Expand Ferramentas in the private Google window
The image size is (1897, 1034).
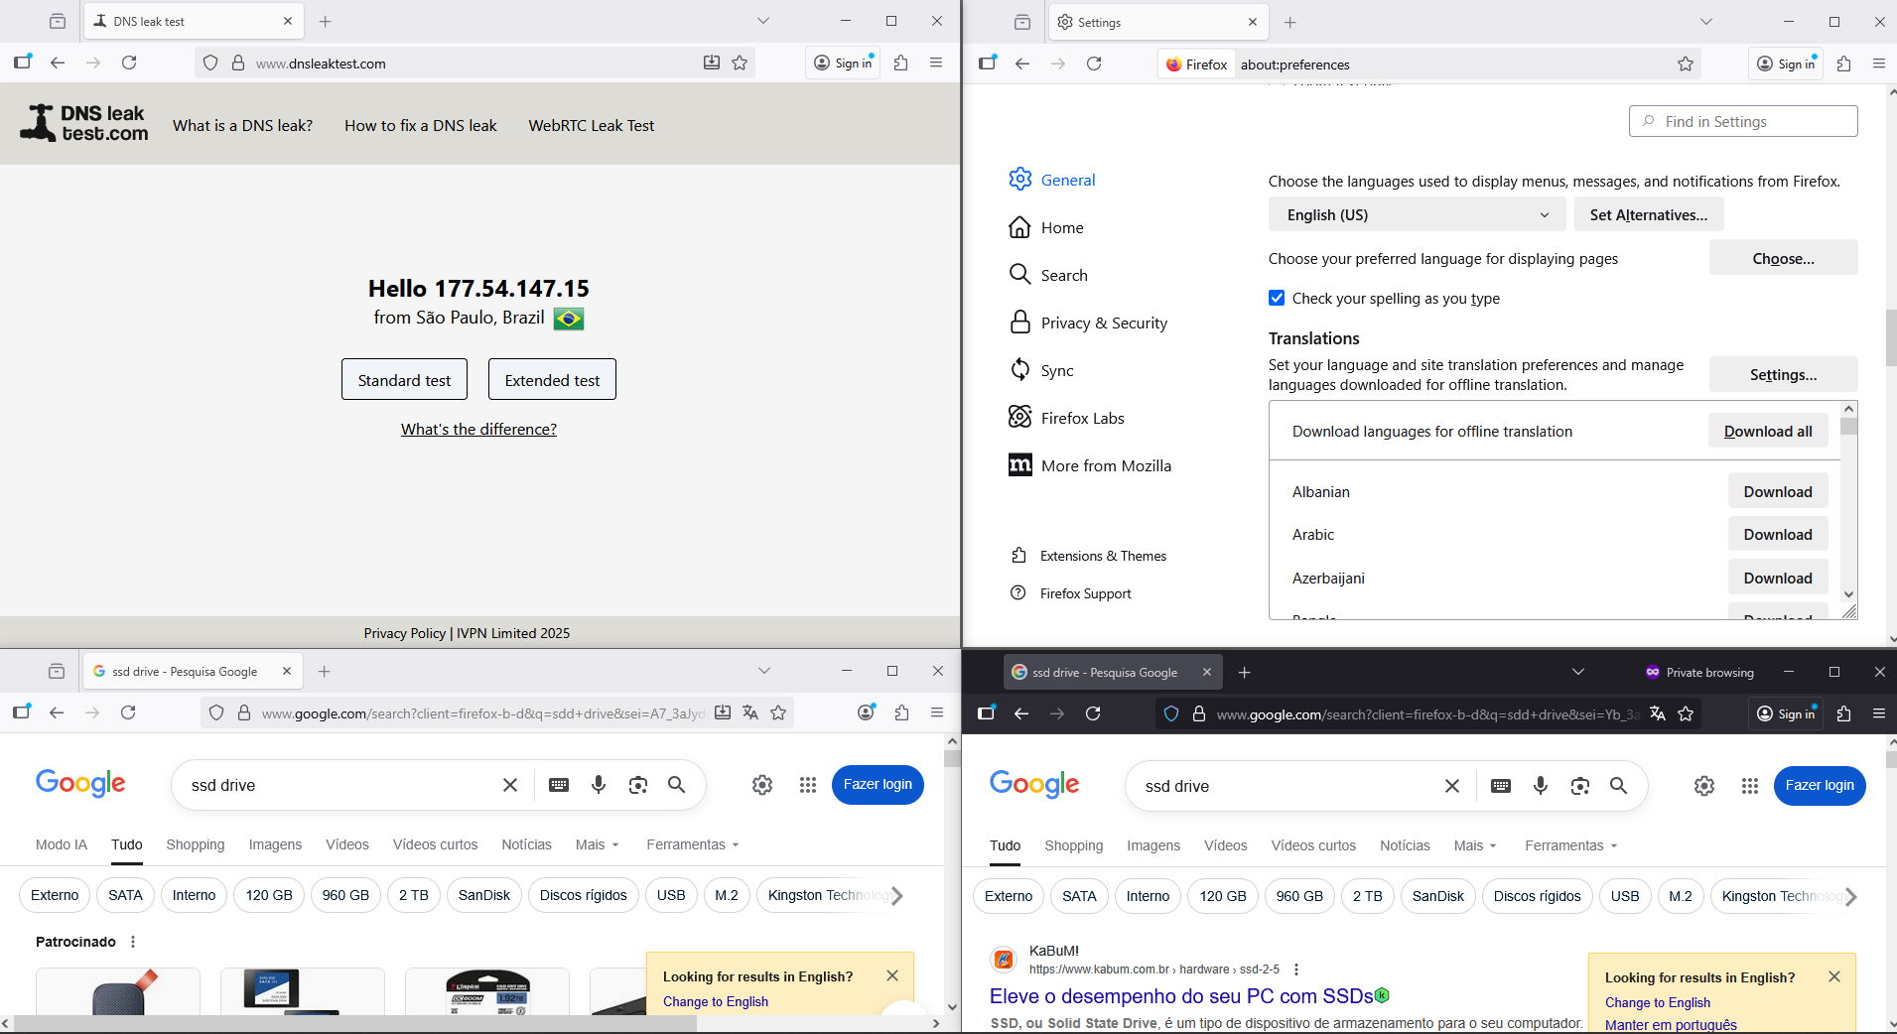(1571, 845)
